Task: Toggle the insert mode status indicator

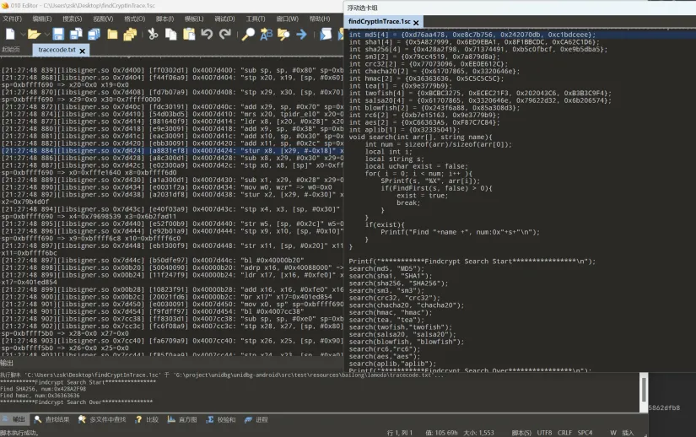Action: click(x=628, y=432)
